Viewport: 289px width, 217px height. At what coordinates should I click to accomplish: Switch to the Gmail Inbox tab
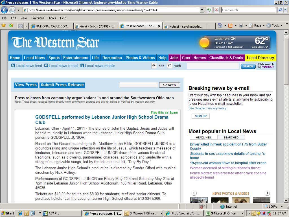pyautogui.click(x=96, y=26)
